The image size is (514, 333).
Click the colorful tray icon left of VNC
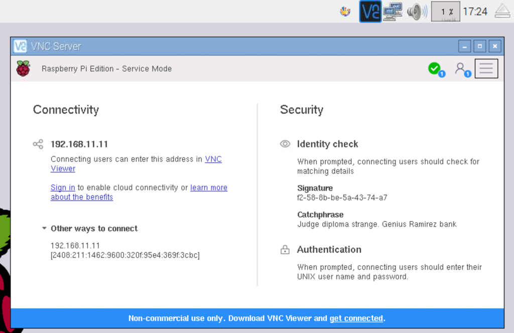click(x=345, y=12)
